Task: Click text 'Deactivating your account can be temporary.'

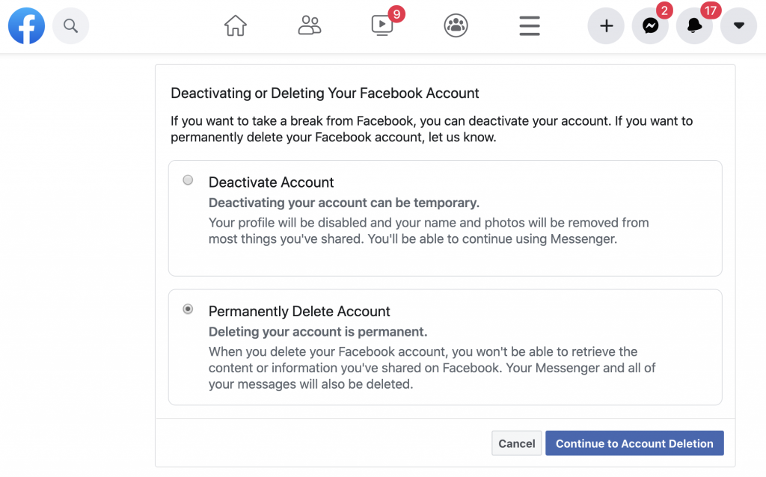Action: tap(344, 203)
